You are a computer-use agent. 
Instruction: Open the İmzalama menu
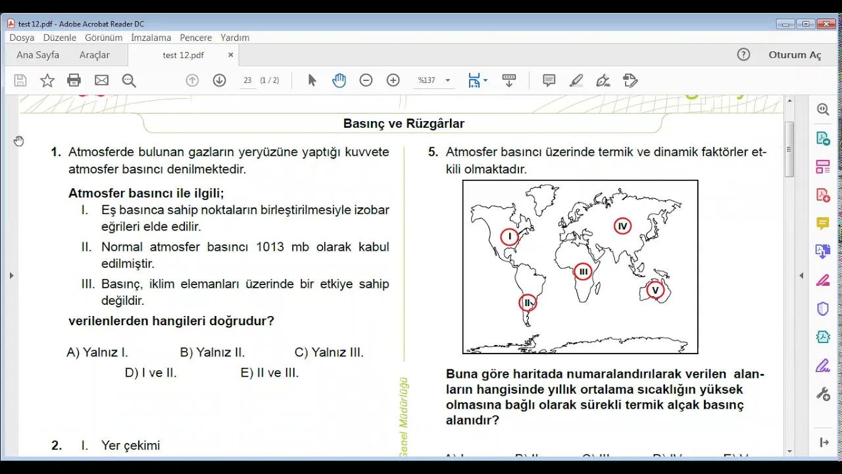point(151,38)
